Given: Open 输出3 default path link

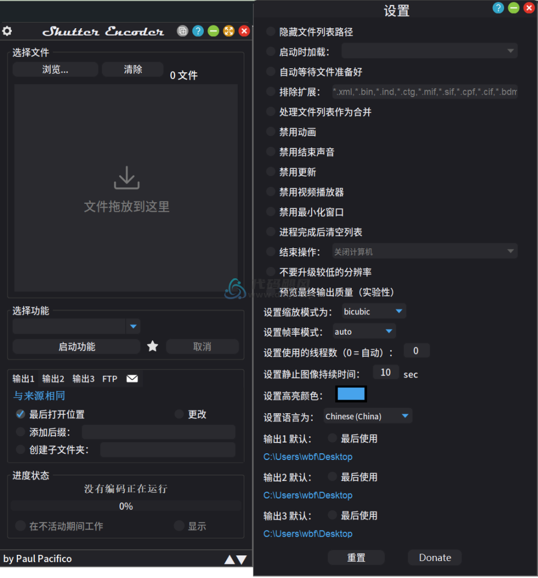Looking at the screenshot, I should pos(308,534).
